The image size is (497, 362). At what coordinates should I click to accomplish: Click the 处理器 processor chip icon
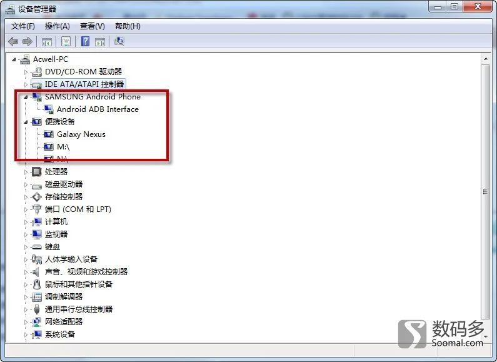[37, 172]
